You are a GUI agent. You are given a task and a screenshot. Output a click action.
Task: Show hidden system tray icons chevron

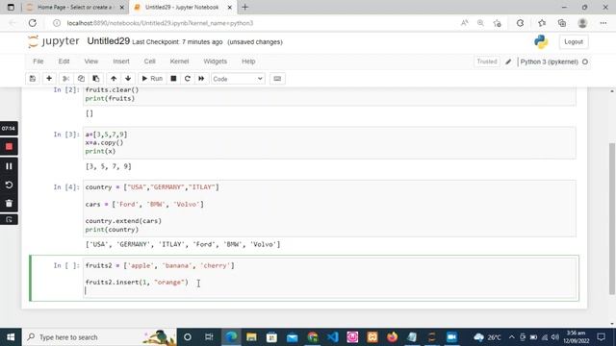pos(511,337)
